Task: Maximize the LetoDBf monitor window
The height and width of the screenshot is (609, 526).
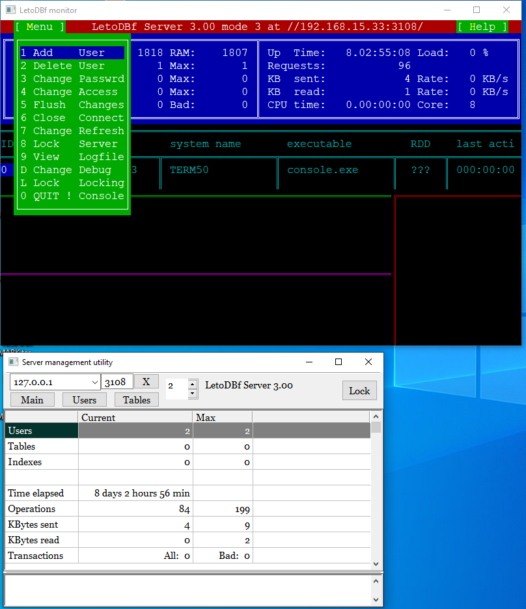Action: 477,10
